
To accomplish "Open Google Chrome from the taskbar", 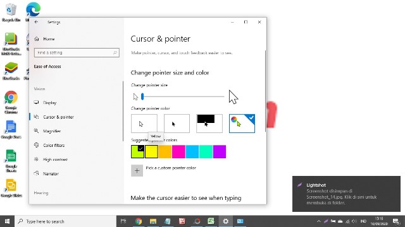I will pos(139,221).
